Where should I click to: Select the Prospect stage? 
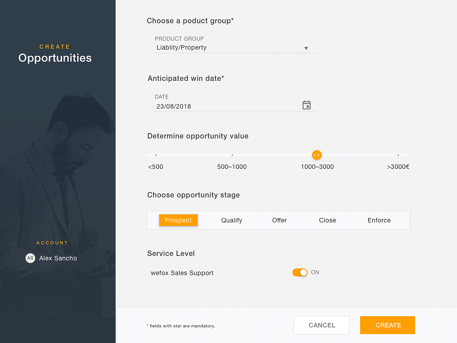point(178,220)
